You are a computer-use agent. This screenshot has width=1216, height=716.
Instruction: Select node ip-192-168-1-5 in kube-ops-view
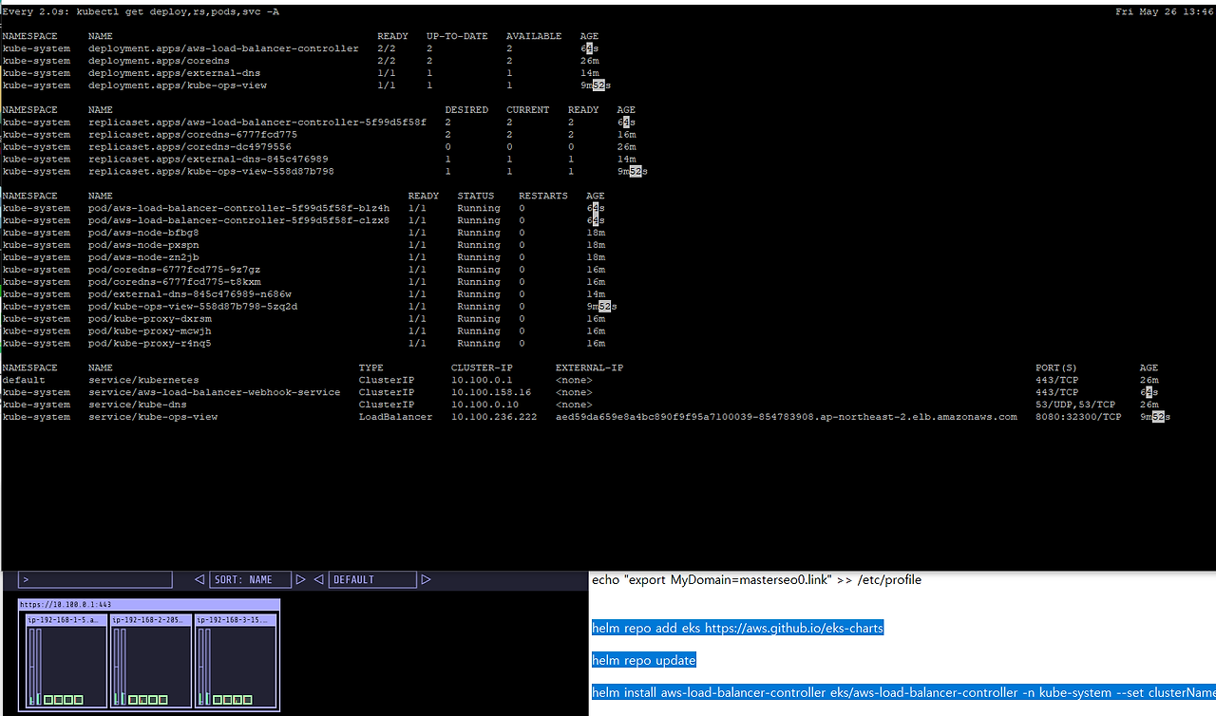click(66, 660)
